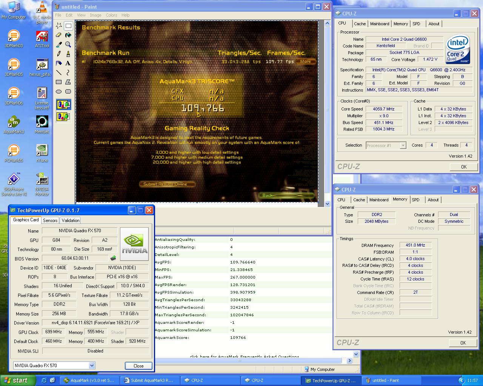Click OK in the lower CPU-Z window

(463, 343)
